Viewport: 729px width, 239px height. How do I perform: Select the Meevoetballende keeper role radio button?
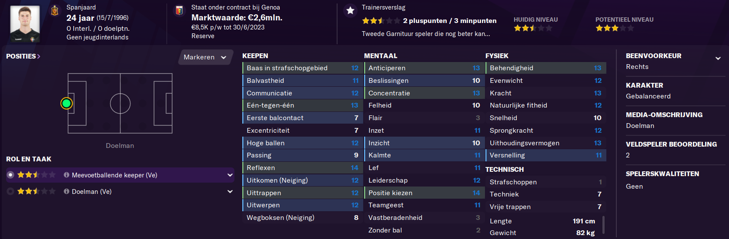point(10,175)
